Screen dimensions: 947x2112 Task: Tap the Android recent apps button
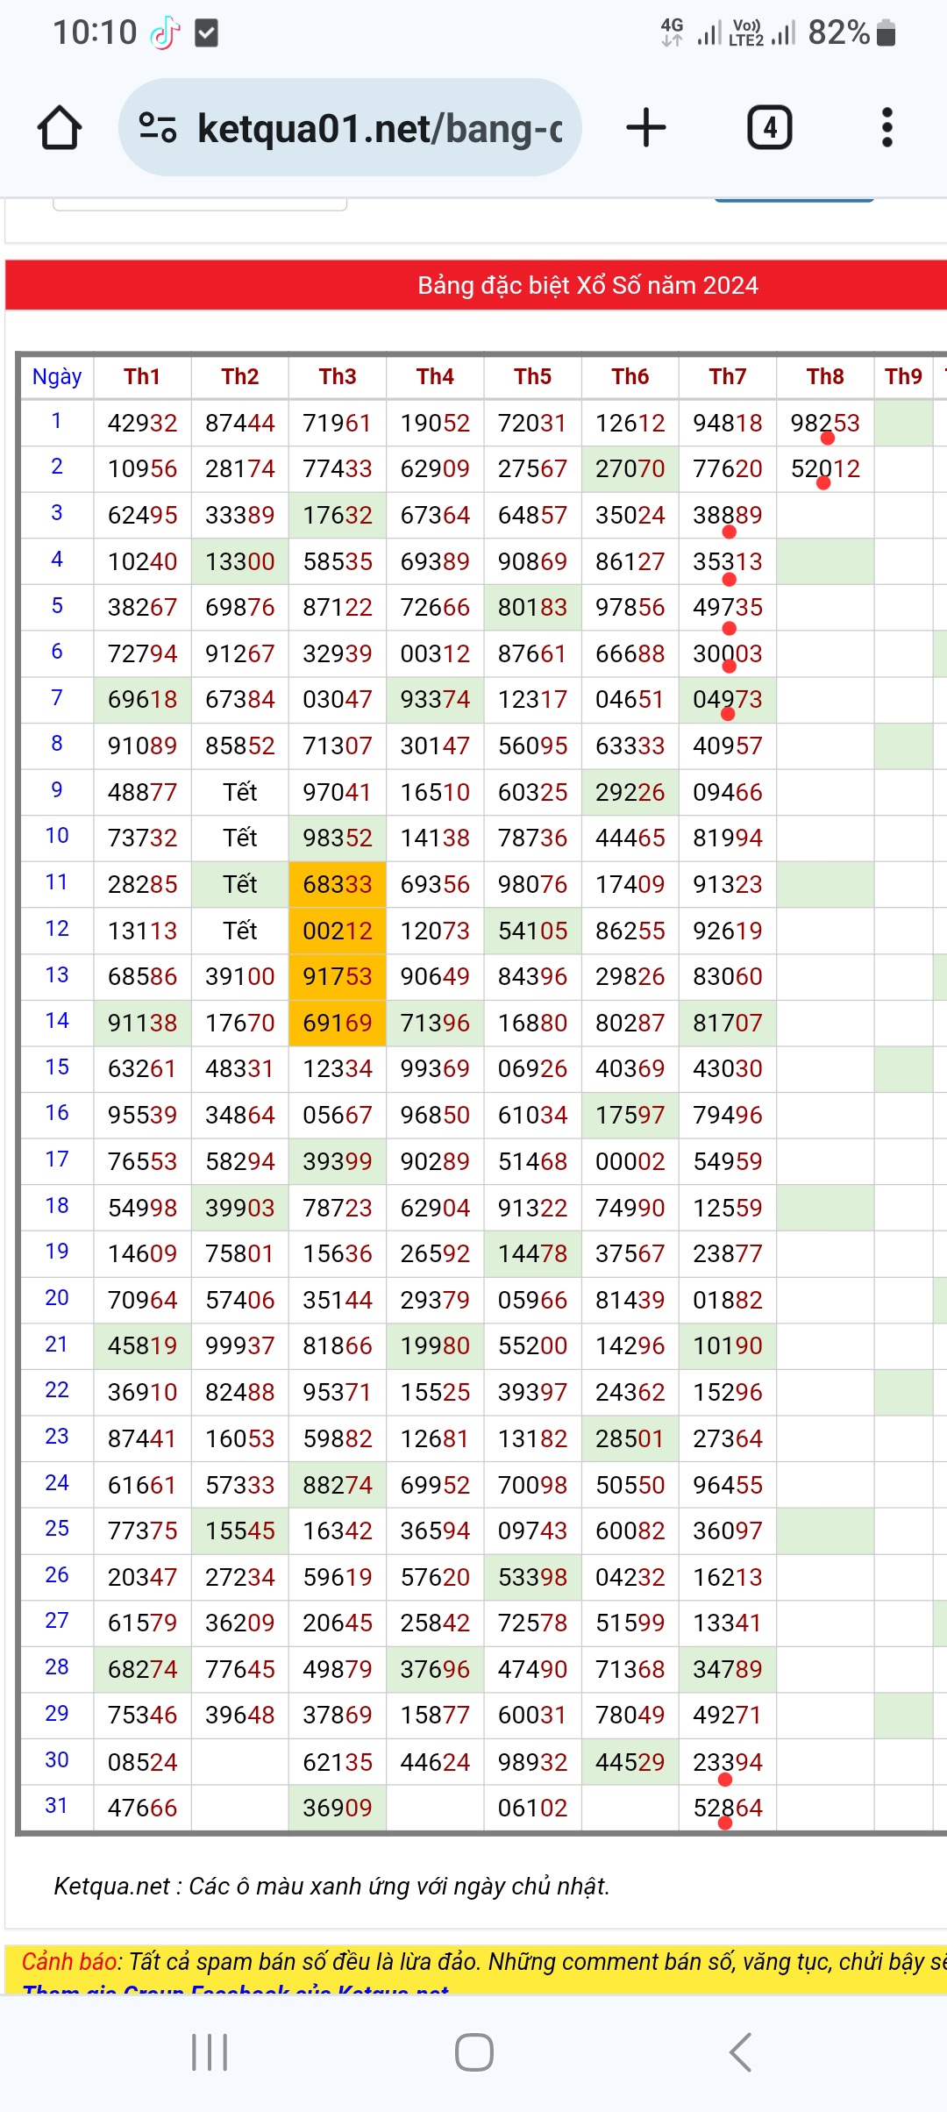[x=210, y=2052]
